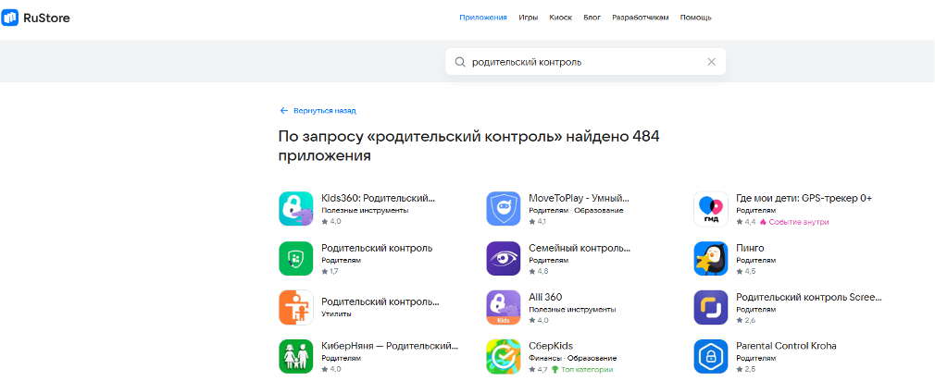Open the СберKids app icon
The image size is (935, 381).
click(504, 356)
